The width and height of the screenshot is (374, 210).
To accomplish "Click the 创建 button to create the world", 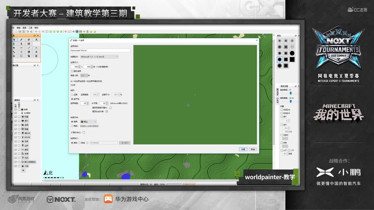I will point(243,149).
